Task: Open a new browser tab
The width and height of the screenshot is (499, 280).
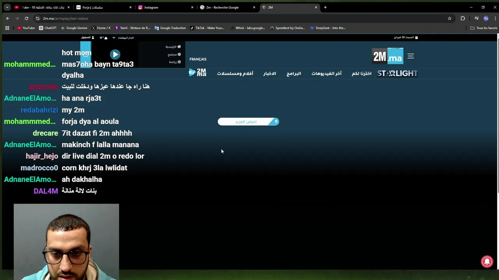Action: click(325, 7)
